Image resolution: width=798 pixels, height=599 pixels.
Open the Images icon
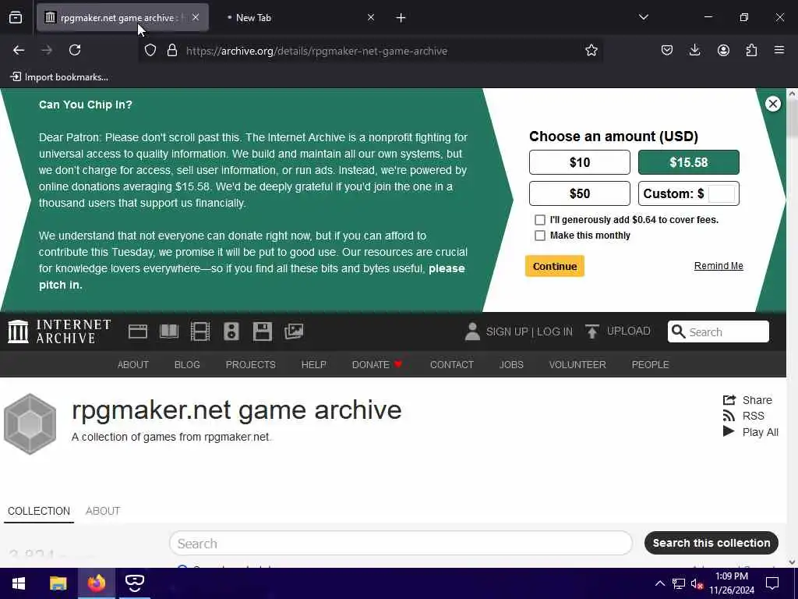[294, 331]
